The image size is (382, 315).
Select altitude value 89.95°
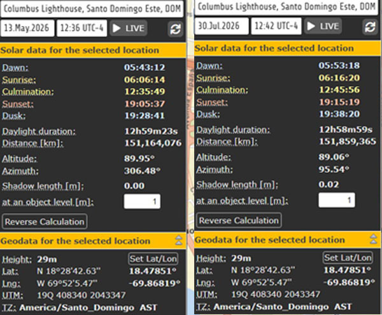tap(139, 159)
